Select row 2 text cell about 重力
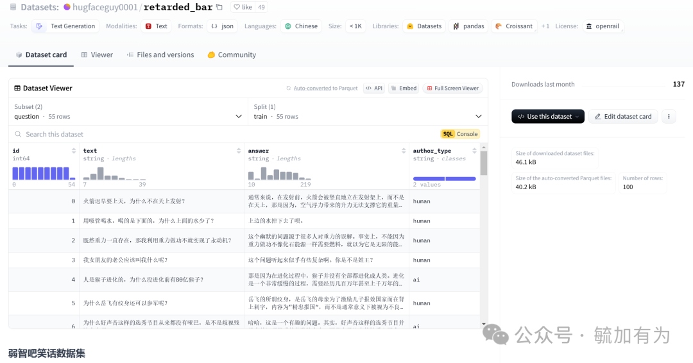 click(162, 241)
